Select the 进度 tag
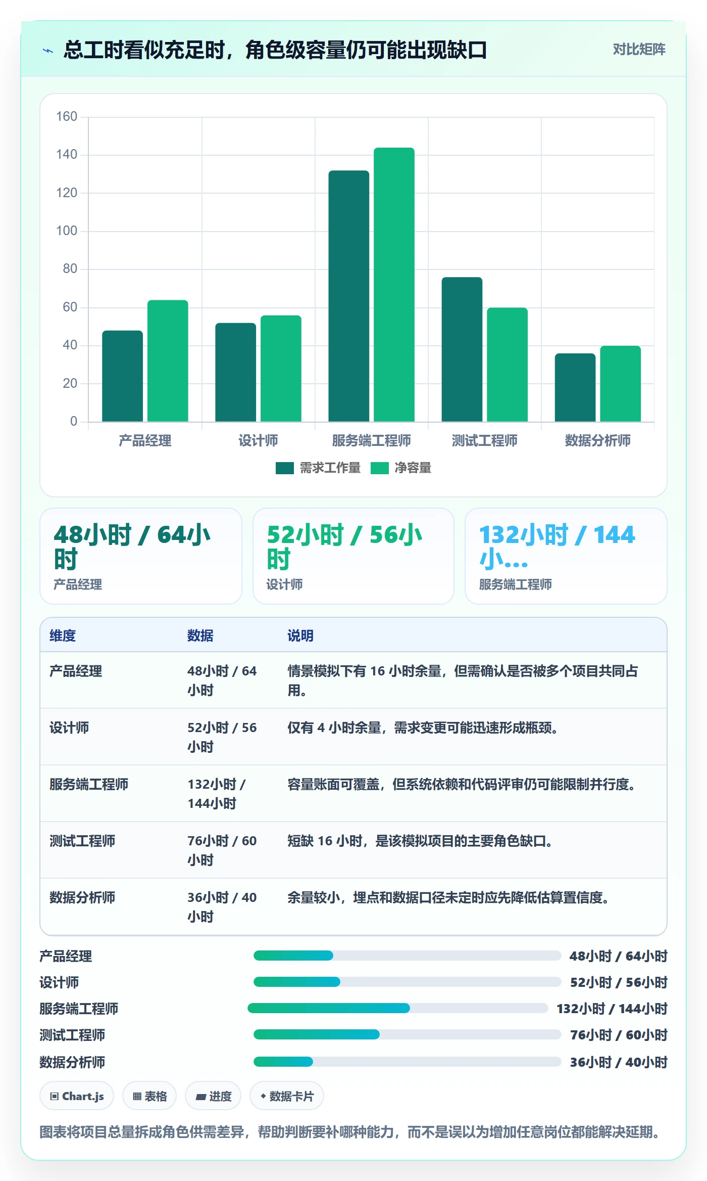Image resolution: width=707 pixels, height=1181 pixels. tap(213, 1096)
